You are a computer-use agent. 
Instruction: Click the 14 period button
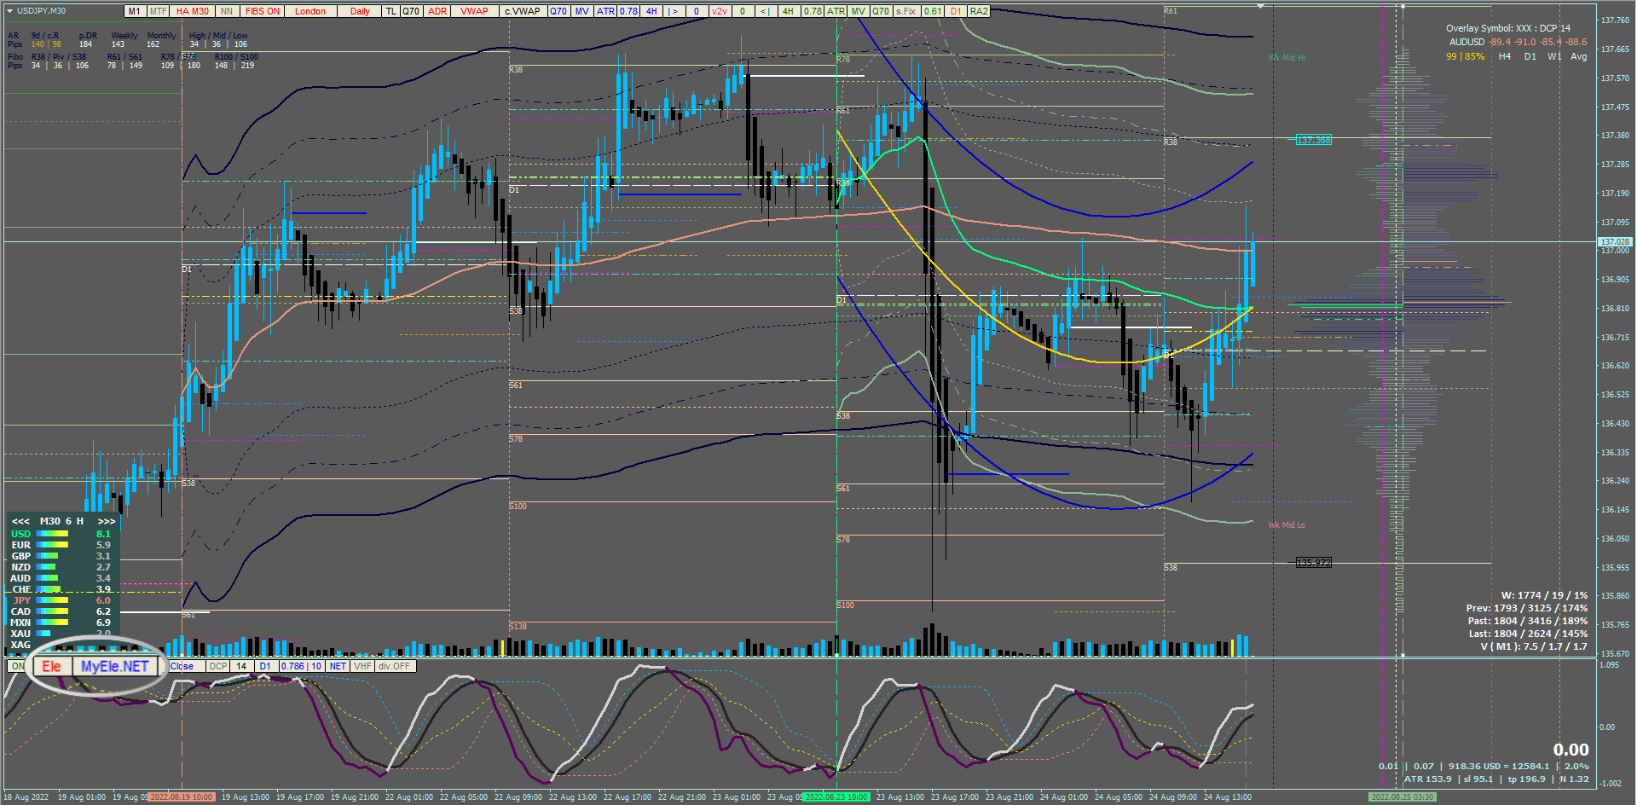[x=242, y=666]
